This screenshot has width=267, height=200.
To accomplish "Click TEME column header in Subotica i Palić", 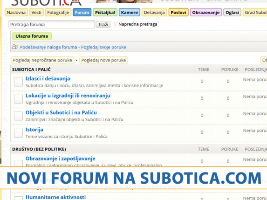I will pos(204,69).
